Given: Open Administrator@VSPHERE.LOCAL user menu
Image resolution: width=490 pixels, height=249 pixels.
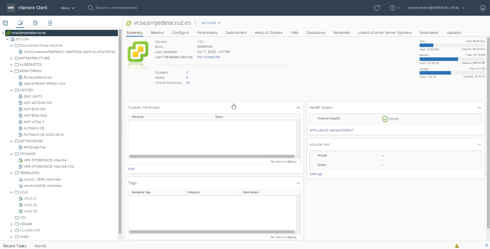Looking at the screenshot, I should (x=436, y=8).
